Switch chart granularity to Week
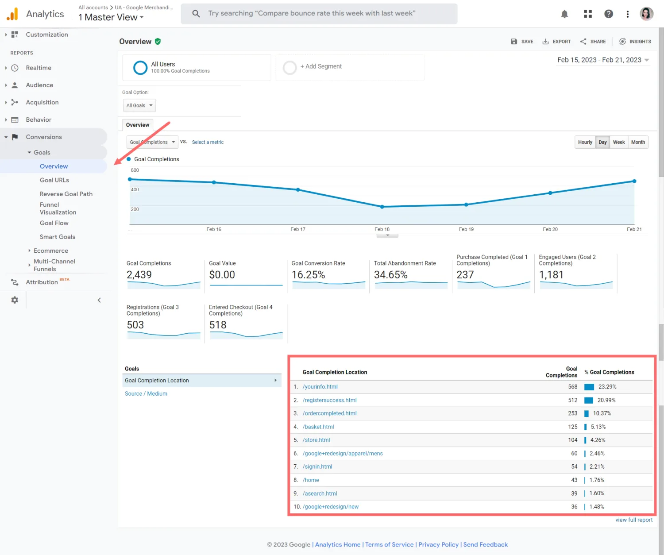The height and width of the screenshot is (555, 664). coord(618,142)
